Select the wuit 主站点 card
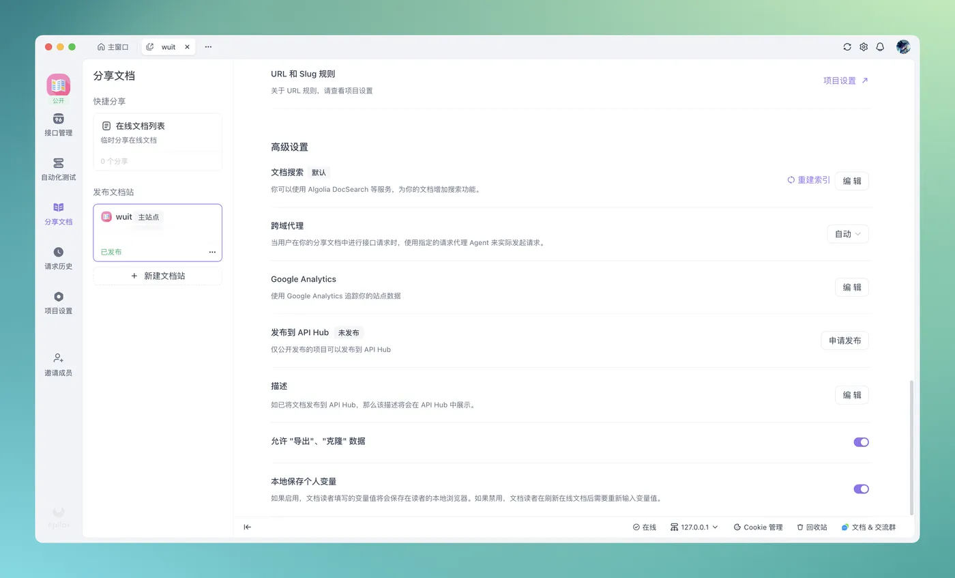The image size is (955, 578). [158, 233]
